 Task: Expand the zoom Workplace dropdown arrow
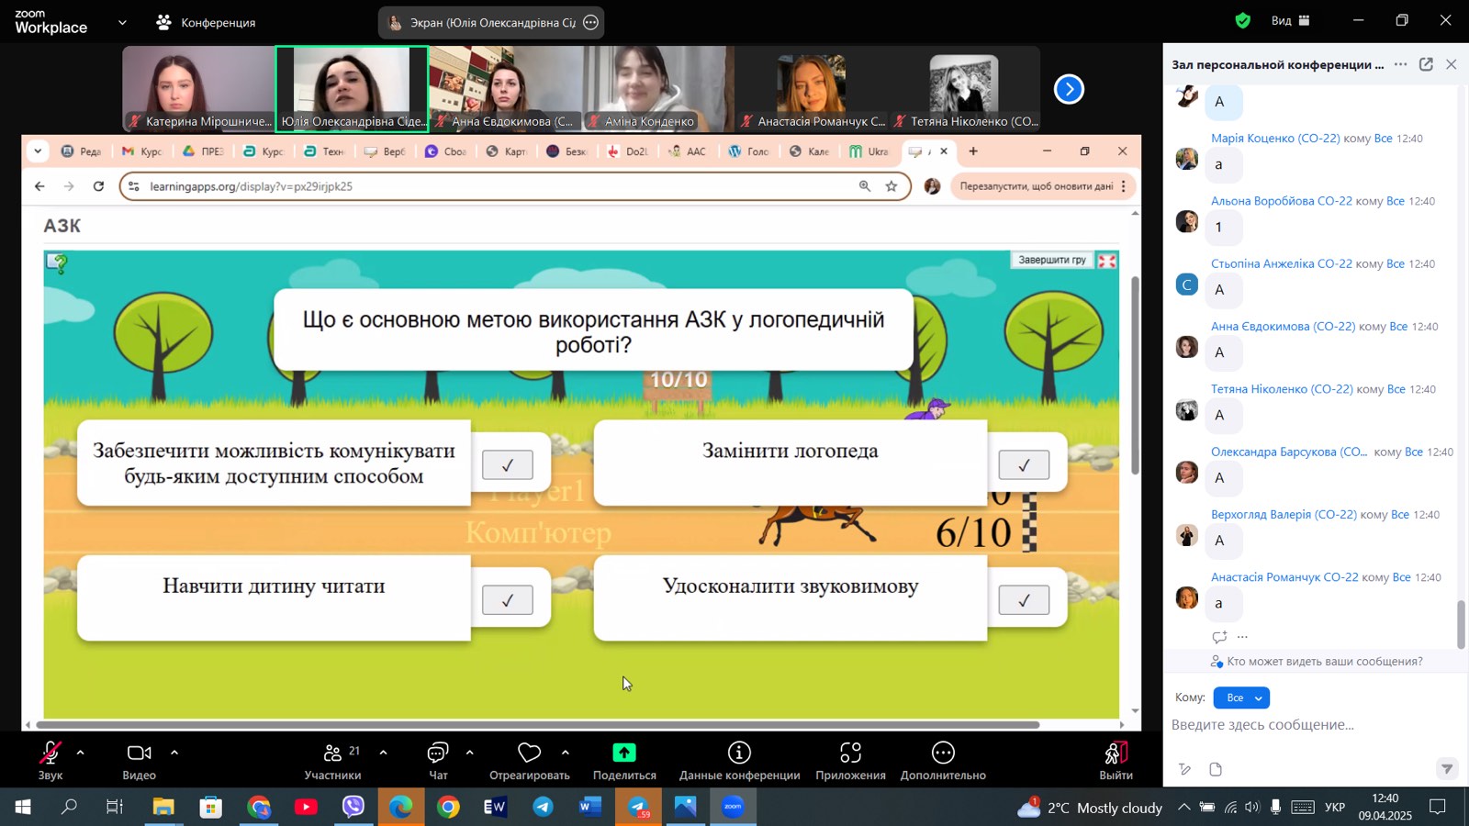pyautogui.click(x=122, y=22)
